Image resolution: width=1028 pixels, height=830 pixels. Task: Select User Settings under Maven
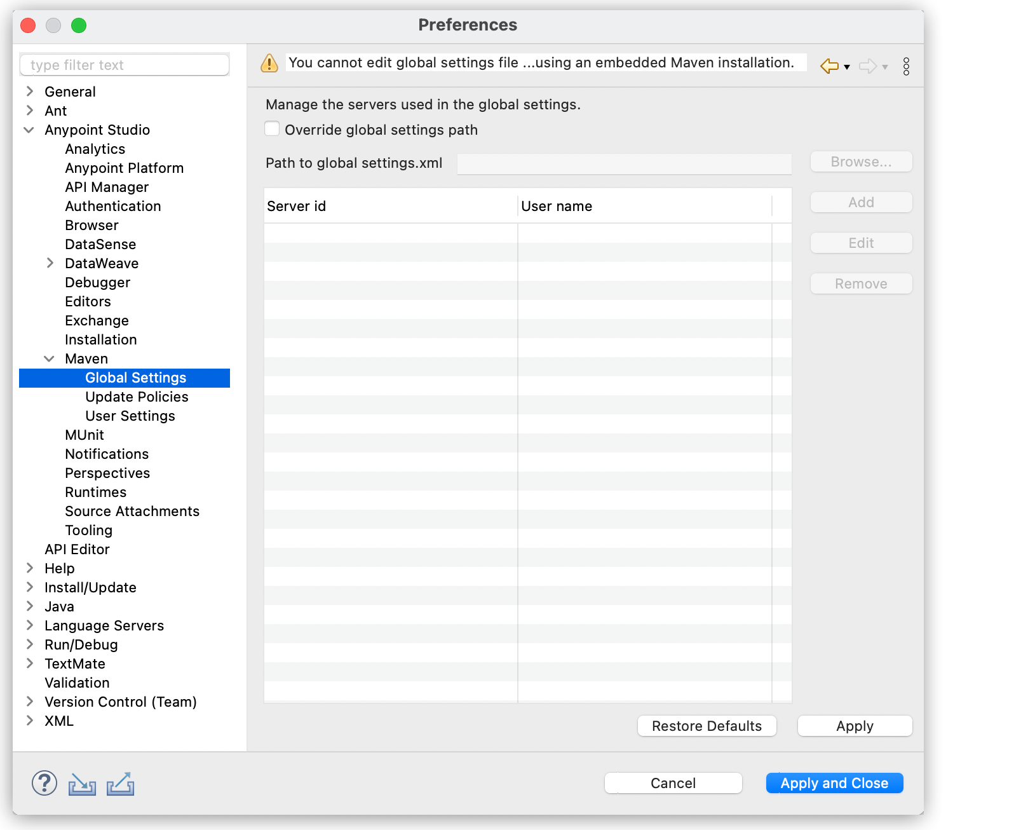[129, 416]
